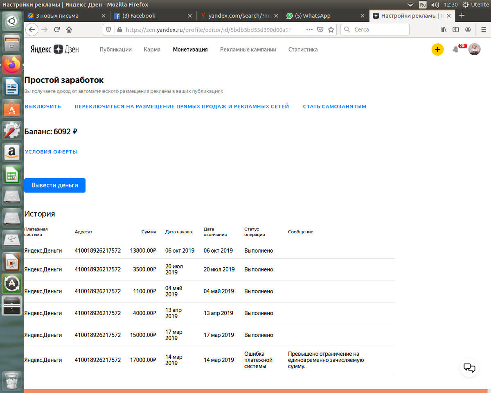The image size is (491, 393).
Task: Save page to Pocket icon
Action: pos(321,29)
